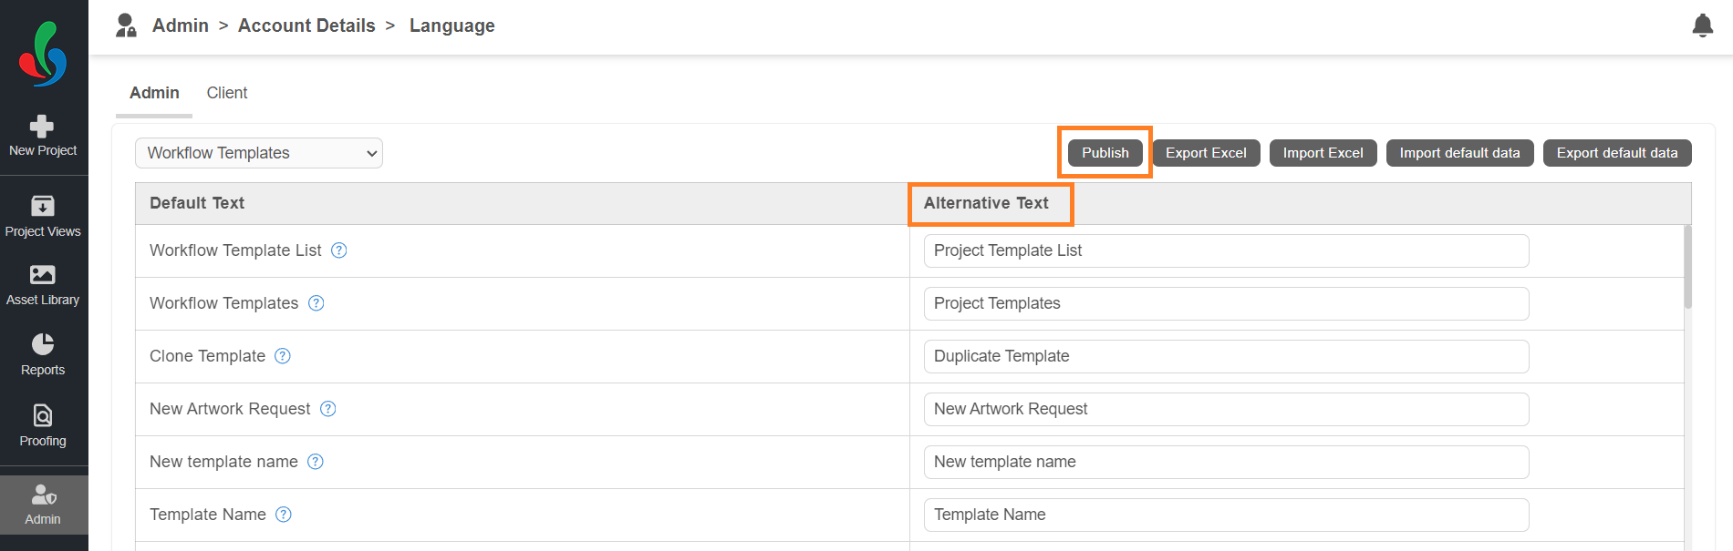Expand the Workflow Templates dropdown
1733x551 pixels.
(259, 153)
